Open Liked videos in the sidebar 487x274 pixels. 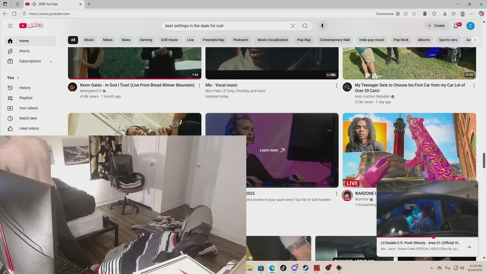click(30, 129)
